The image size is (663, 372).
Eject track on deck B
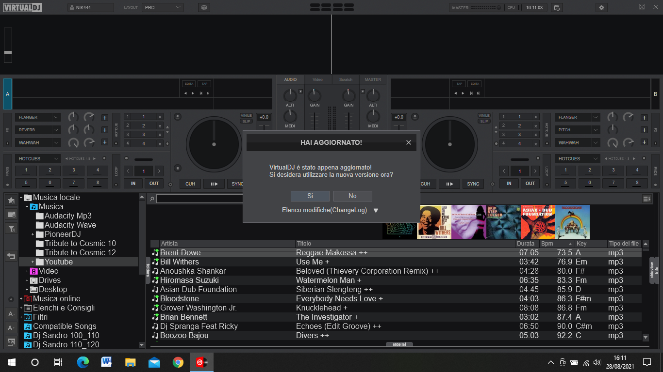414,117
